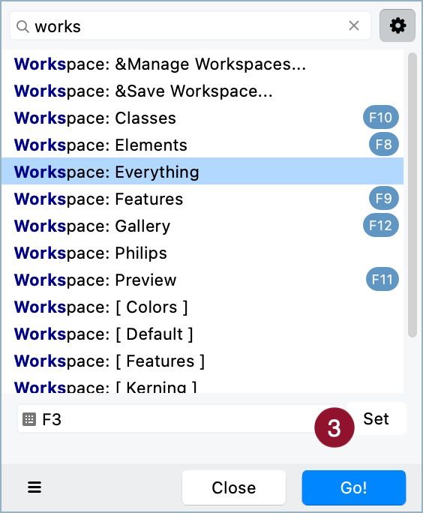Click the Set shortcut button

tap(376, 418)
